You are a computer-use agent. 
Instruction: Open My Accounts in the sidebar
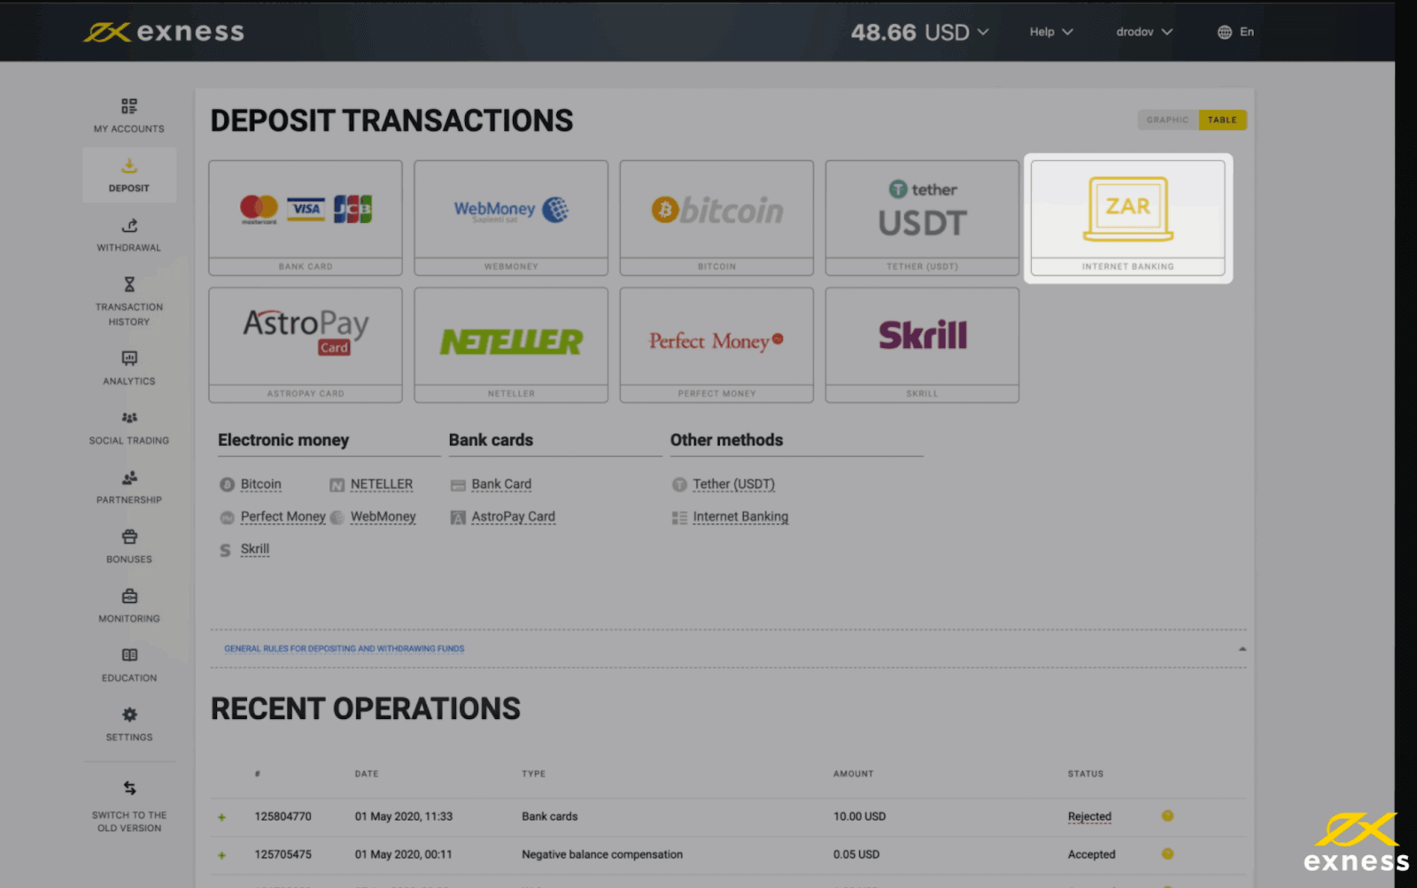pyautogui.click(x=129, y=115)
